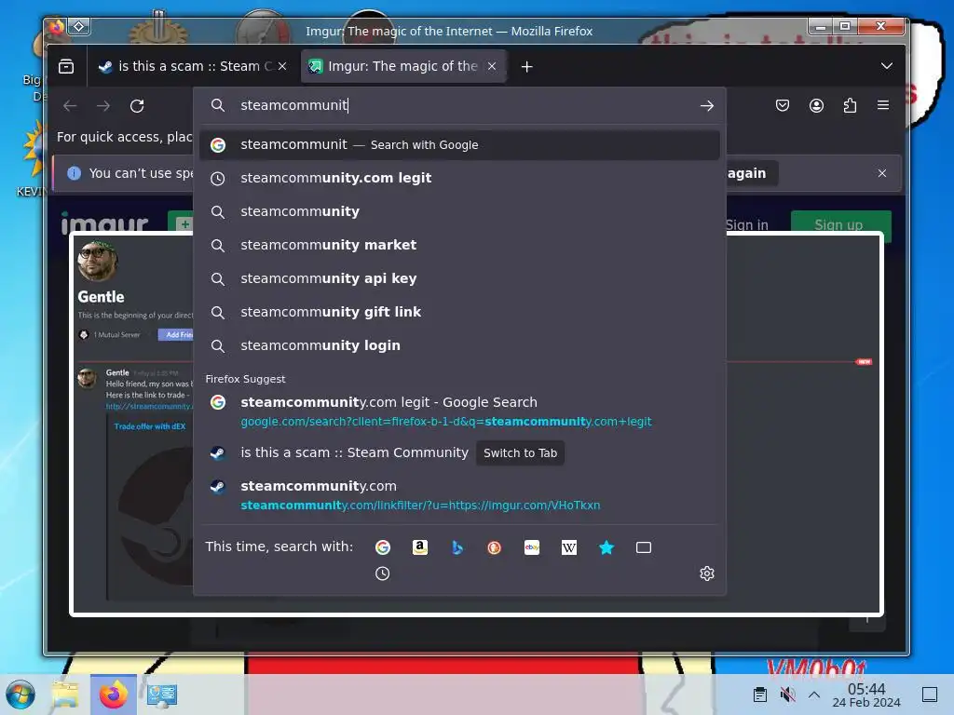Search this time with eBay icon
The image size is (954, 715).
click(x=532, y=547)
